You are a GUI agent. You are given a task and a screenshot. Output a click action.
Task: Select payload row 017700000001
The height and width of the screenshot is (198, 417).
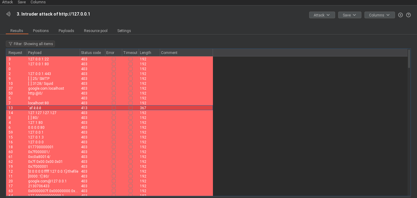pyautogui.click(x=109, y=147)
